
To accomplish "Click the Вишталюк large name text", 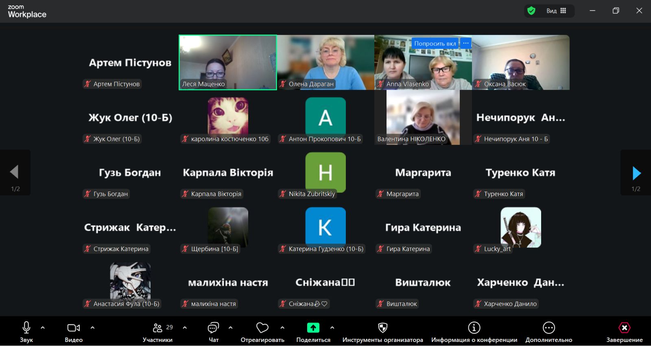I will tap(423, 282).
